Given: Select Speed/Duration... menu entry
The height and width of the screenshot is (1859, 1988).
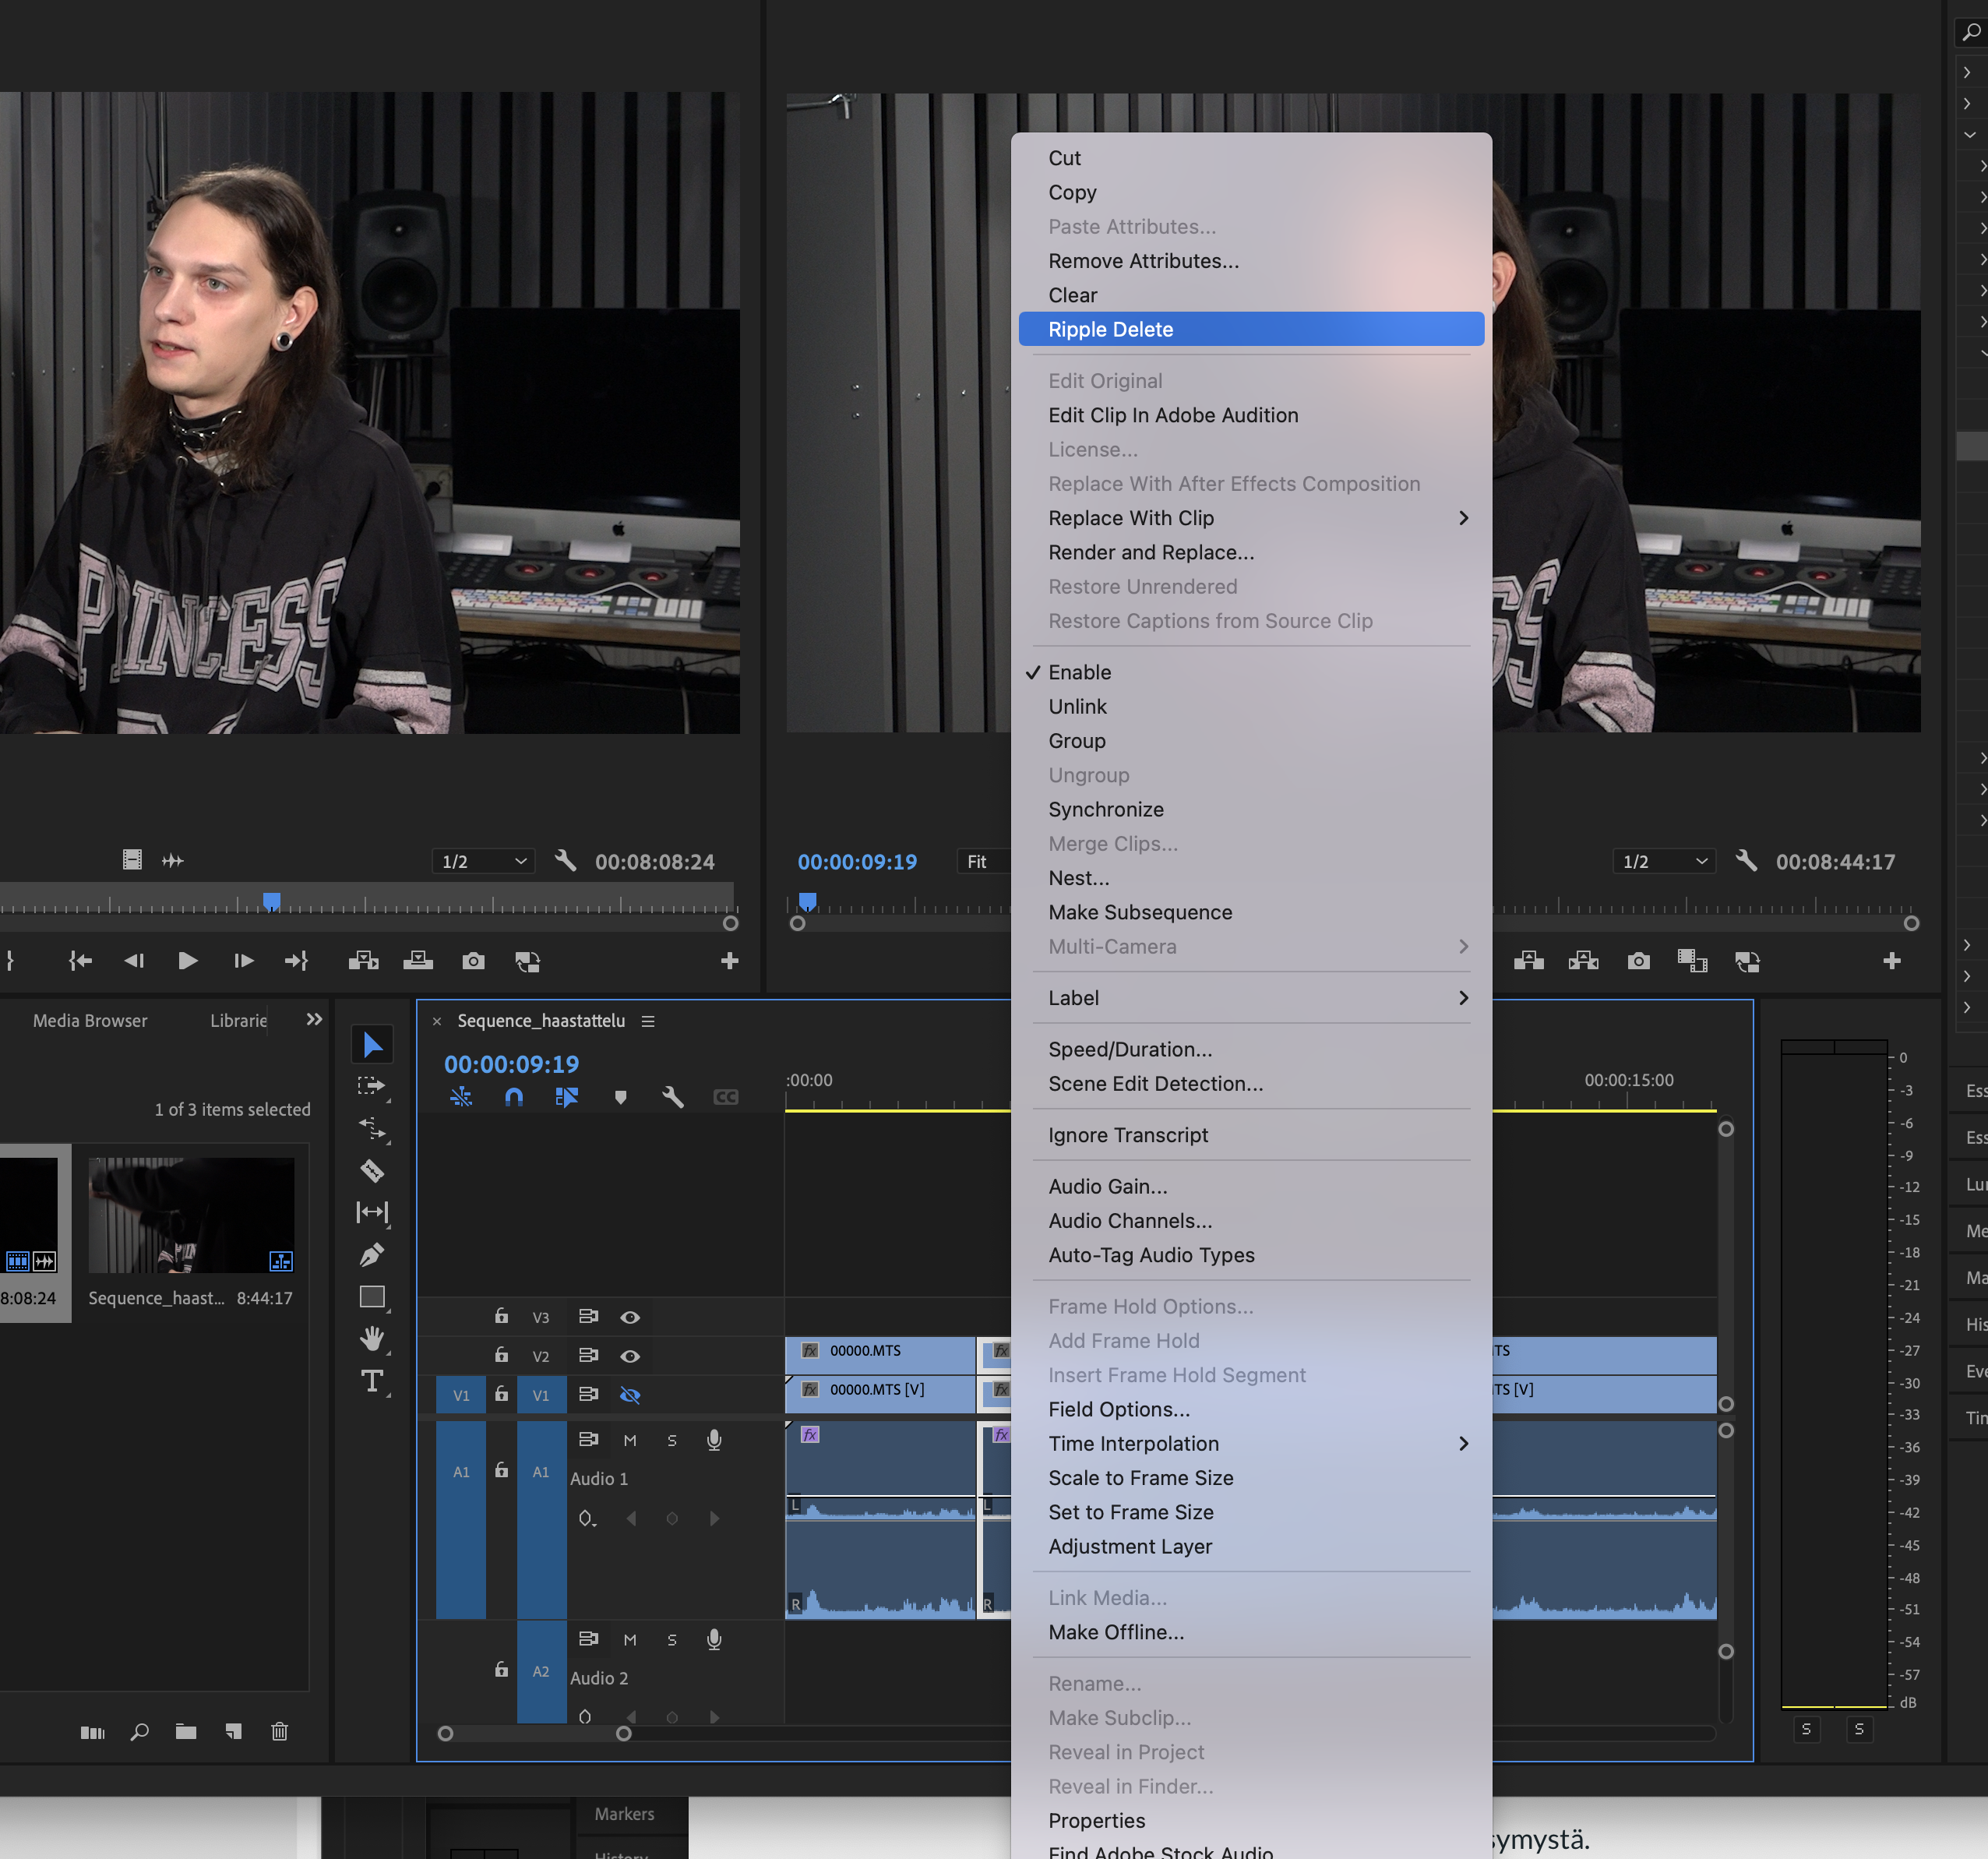Looking at the screenshot, I should click(1130, 1049).
